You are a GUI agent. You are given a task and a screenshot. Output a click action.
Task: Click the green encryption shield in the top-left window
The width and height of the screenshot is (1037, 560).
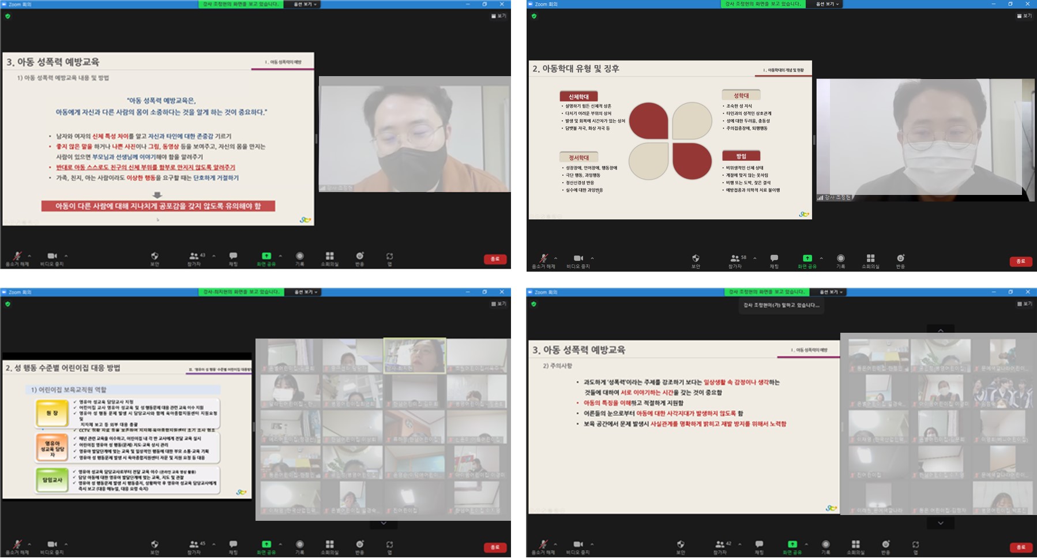click(7, 16)
